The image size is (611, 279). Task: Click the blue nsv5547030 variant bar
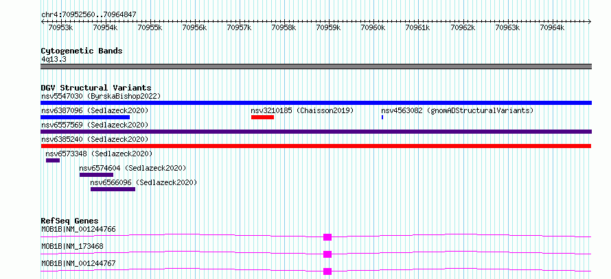coord(316,103)
